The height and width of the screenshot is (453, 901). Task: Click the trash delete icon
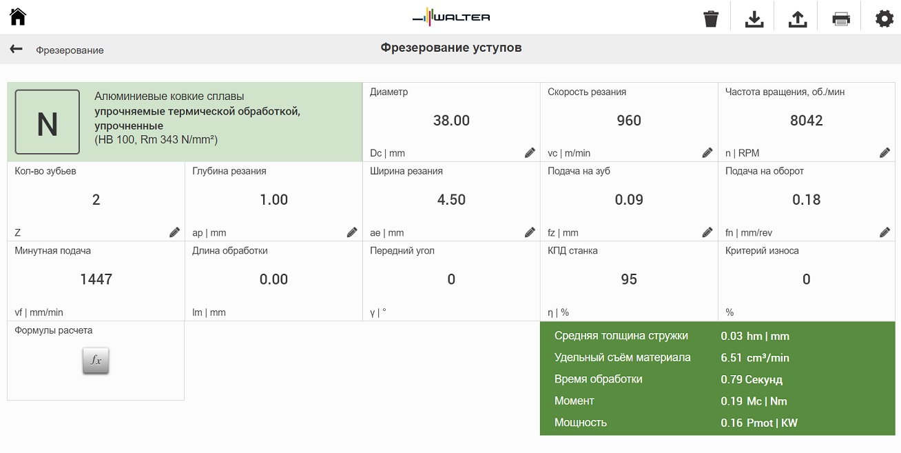click(x=711, y=19)
